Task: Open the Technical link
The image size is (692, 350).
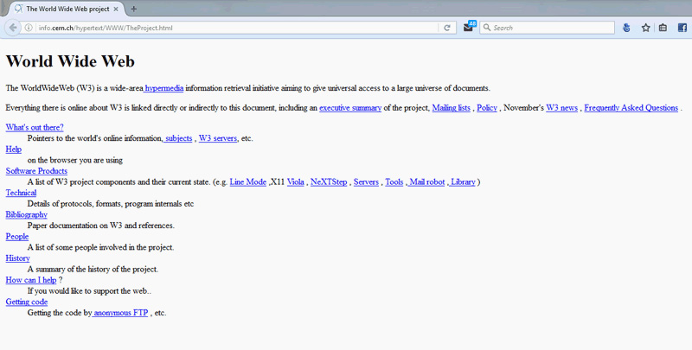Action: (21, 193)
